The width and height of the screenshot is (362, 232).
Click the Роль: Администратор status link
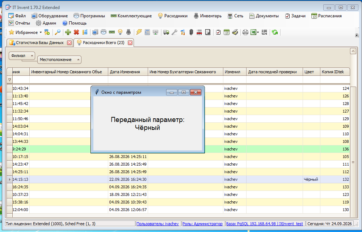pyautogui.click(x=202, y=224)
